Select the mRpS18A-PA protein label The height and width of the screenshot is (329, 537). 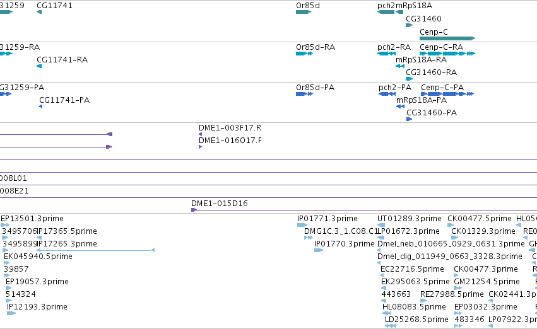click(422, 100)
